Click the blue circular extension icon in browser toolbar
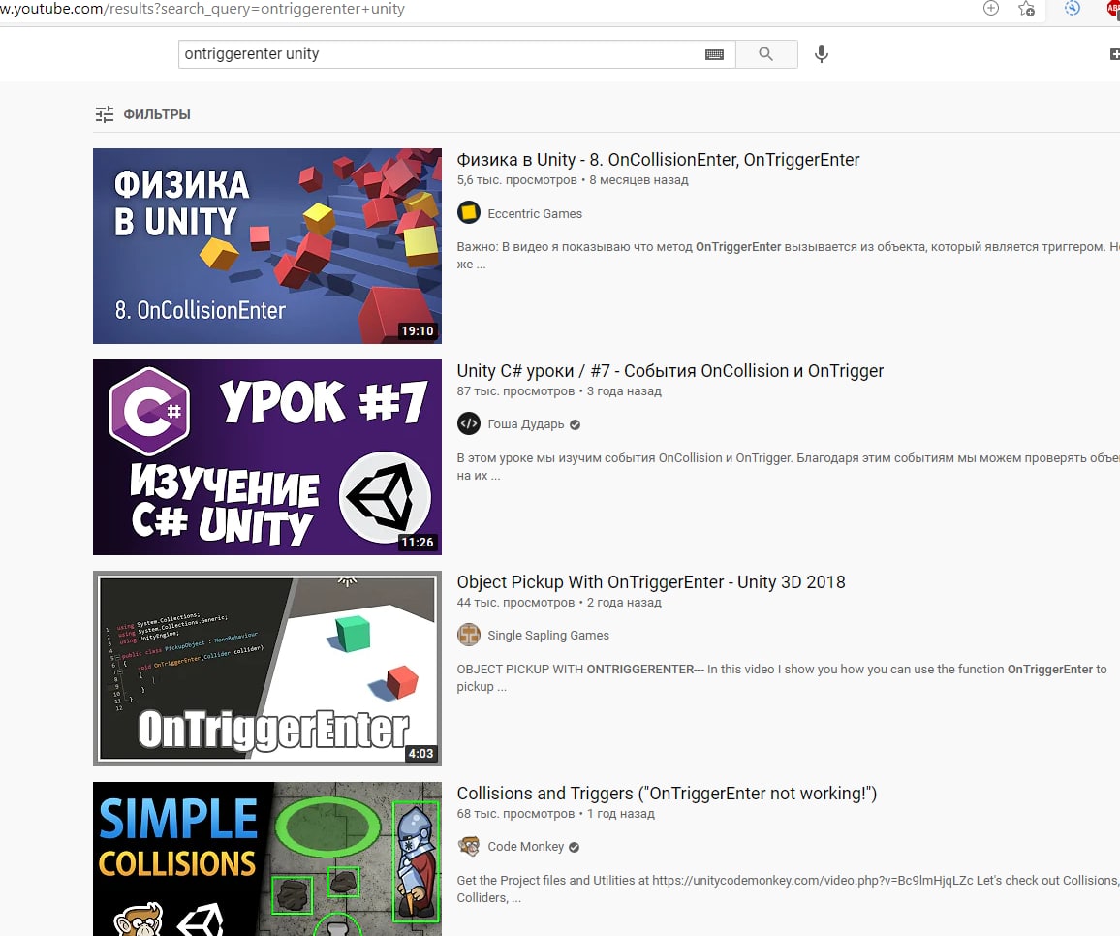This screenshot has height=936, width=1120. pos(1072,9)
